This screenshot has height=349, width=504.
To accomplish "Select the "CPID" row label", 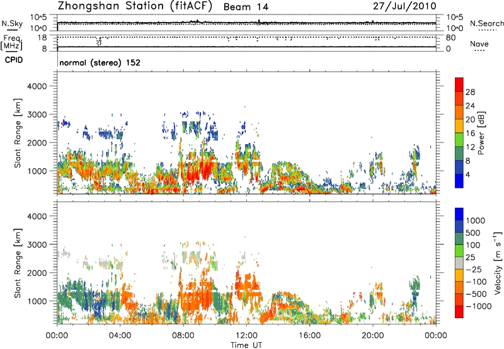I will [14, 60].
